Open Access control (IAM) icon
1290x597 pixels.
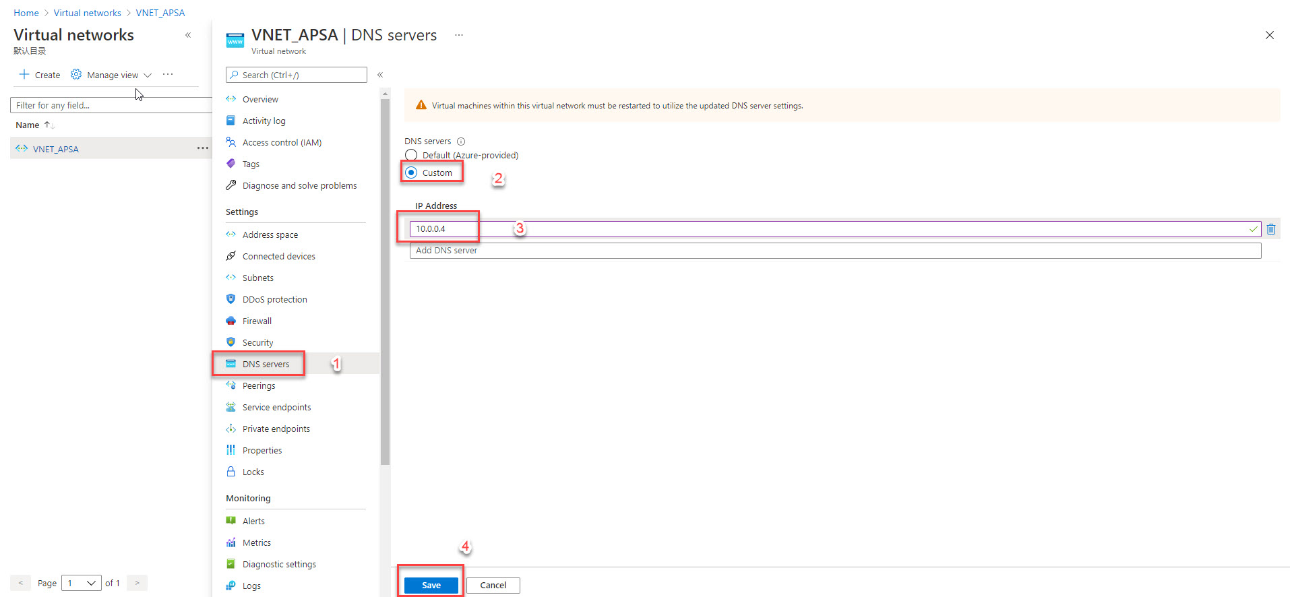(x=231, y=142)
